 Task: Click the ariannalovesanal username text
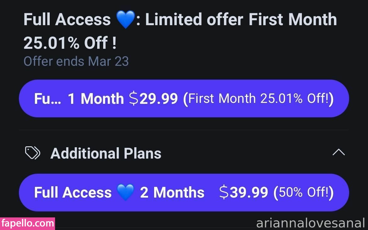[x=310, y=223]
